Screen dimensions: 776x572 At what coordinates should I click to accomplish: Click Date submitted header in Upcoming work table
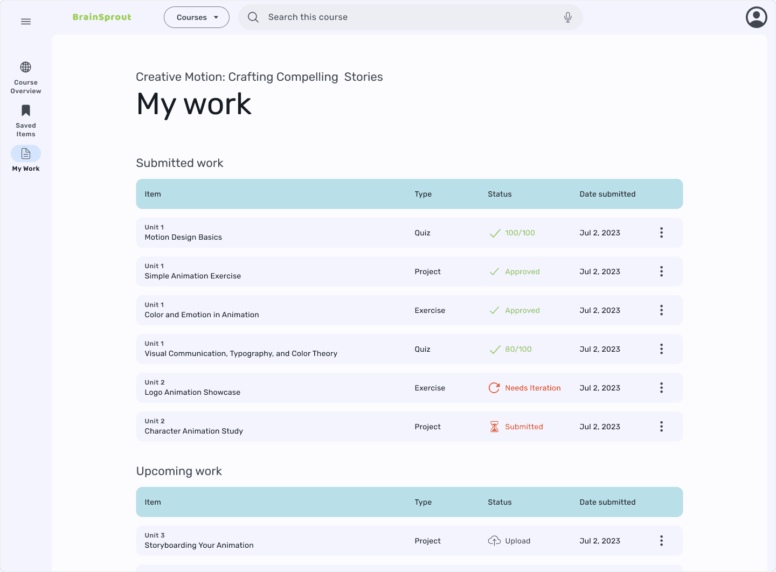pyautogui.click(x=607, y=502)
